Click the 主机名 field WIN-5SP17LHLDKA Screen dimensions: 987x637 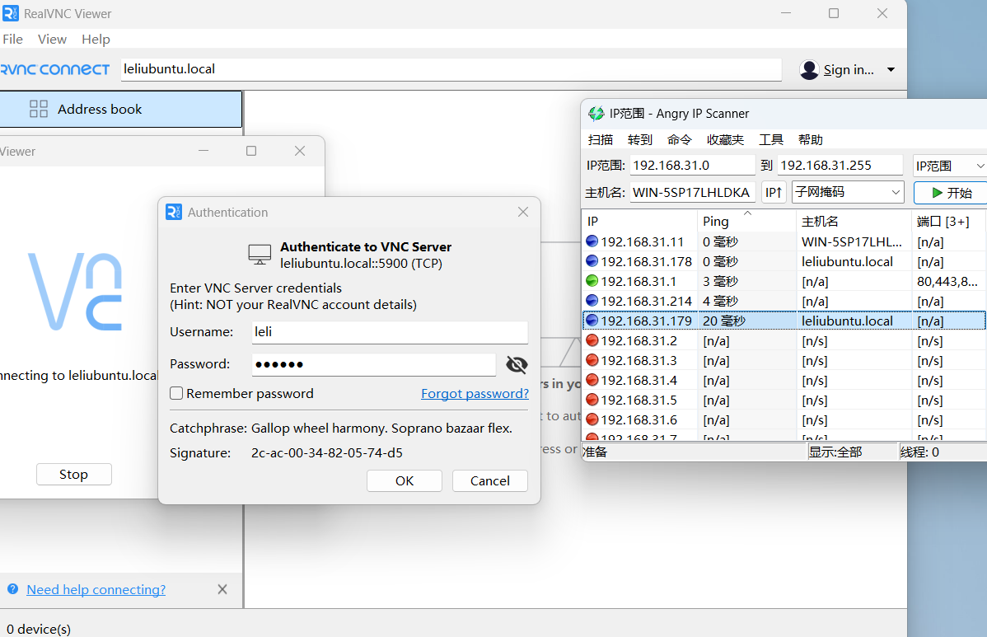(692, 192)
